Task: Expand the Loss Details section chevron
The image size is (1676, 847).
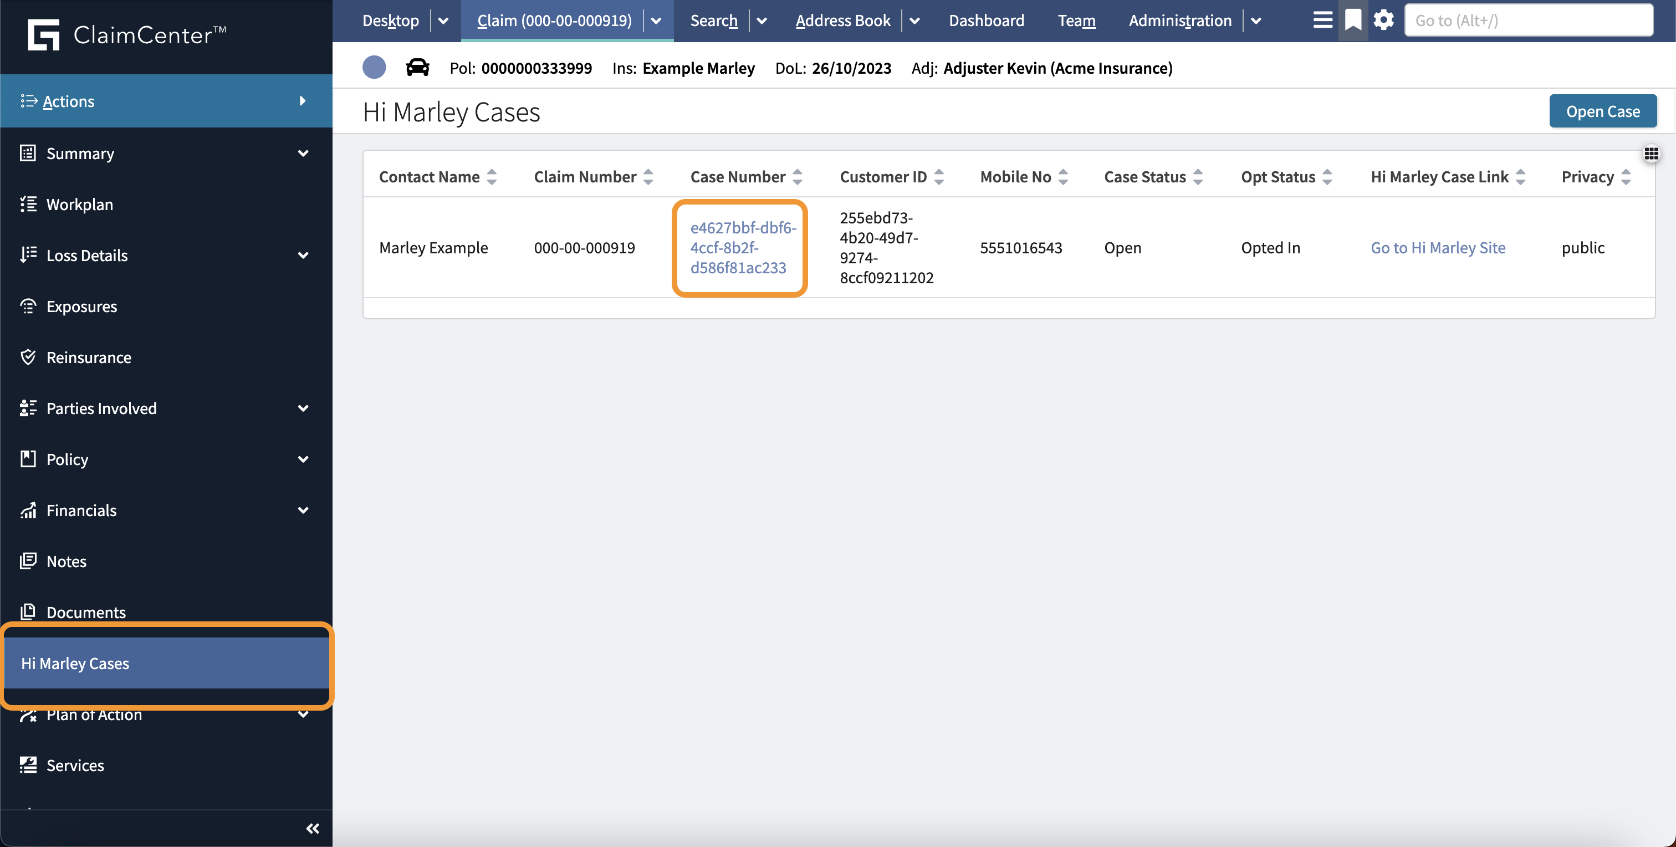Action: pos(303,255)
